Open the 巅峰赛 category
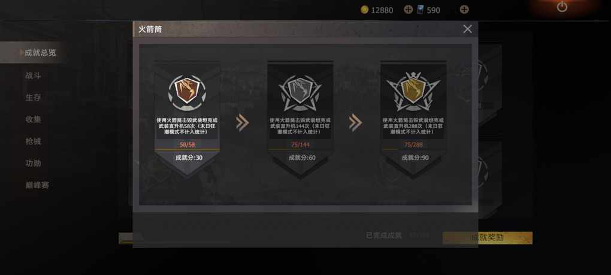Viewport: 611px width, 275px height. pyautogui.click(x=37, y=185)
